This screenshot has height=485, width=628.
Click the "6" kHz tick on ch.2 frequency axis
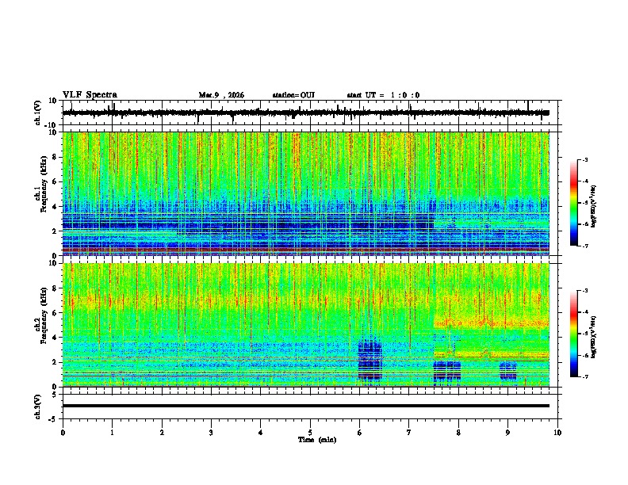(55, 312)
